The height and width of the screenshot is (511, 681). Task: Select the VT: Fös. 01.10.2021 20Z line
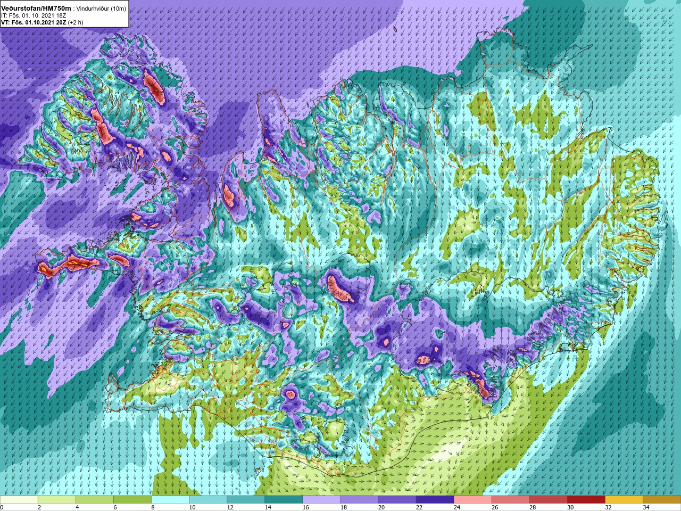point(42,22)
